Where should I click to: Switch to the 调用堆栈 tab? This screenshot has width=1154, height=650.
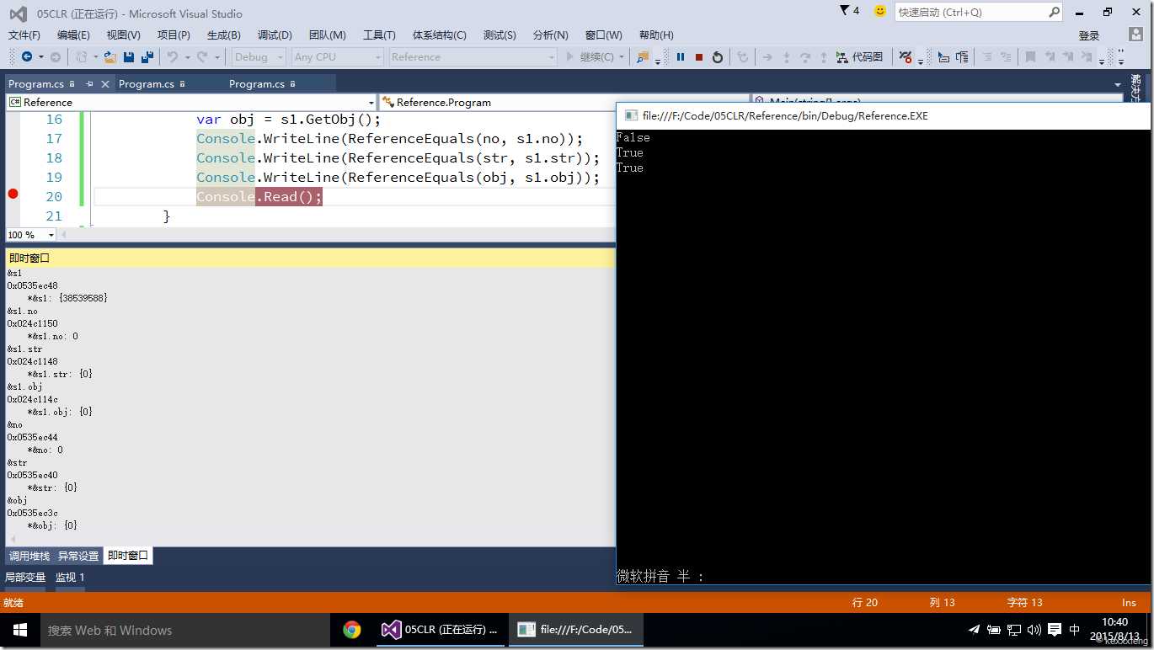(29, 556)
